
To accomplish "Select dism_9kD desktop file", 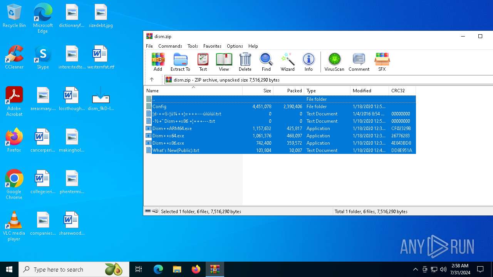I will (x=101, y=99).
